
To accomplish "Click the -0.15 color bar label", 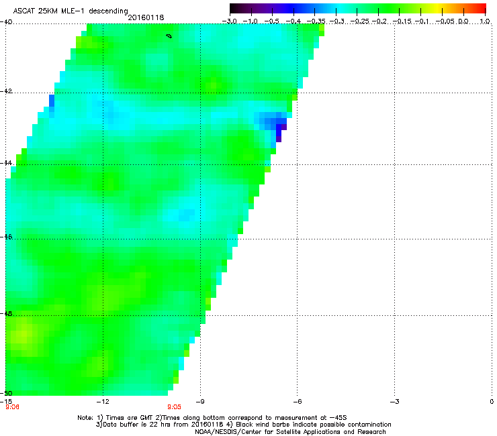I will tap(402, 21).
